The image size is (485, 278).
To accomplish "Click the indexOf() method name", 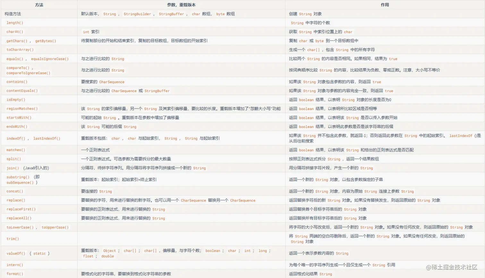I will [16, 138].
